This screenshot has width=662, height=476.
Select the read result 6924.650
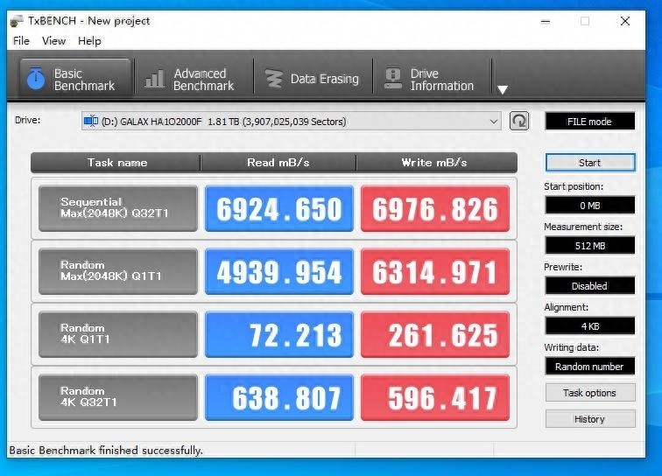[279, 208]
